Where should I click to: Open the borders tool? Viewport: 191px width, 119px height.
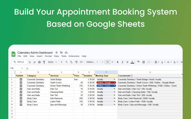coord(144,62)
